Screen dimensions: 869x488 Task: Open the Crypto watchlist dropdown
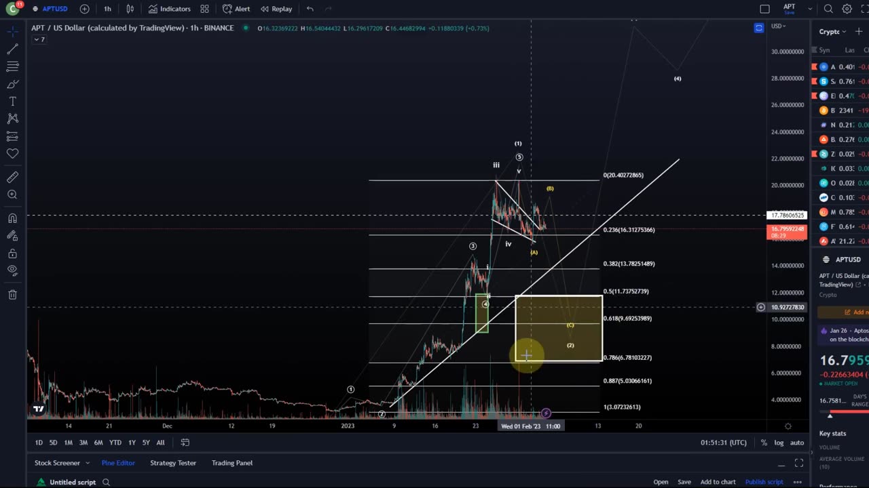point(832,31)
